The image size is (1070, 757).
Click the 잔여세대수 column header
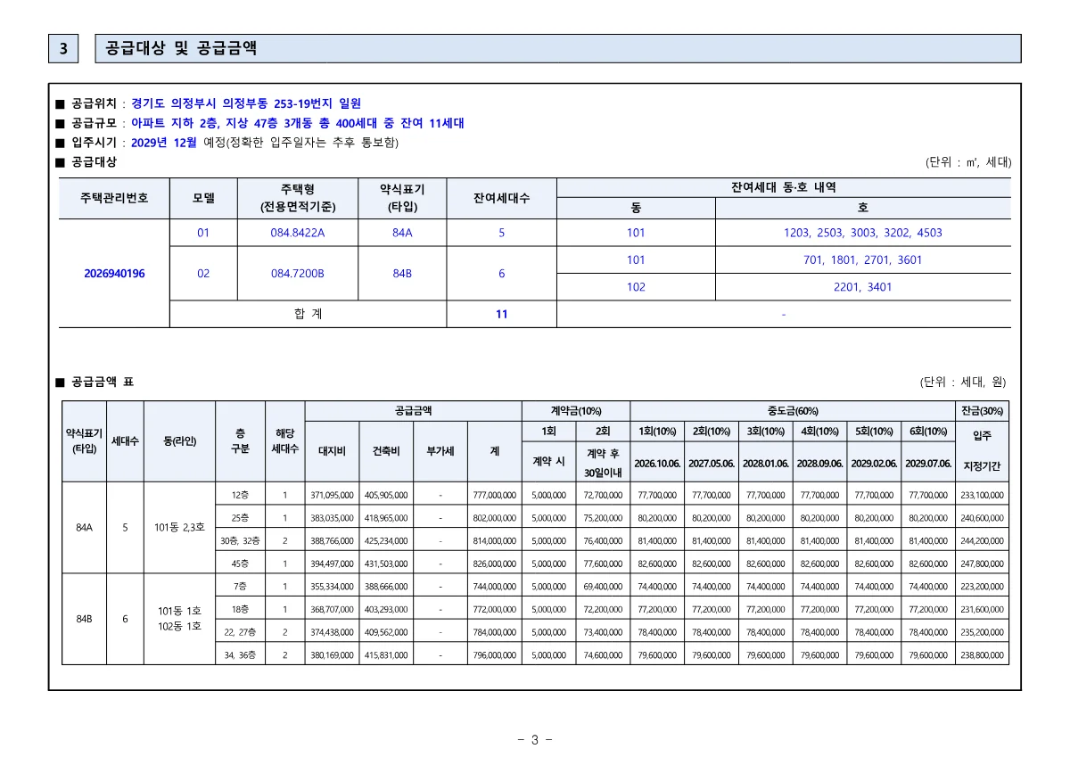pyautogui.click(x=501, y=198)
